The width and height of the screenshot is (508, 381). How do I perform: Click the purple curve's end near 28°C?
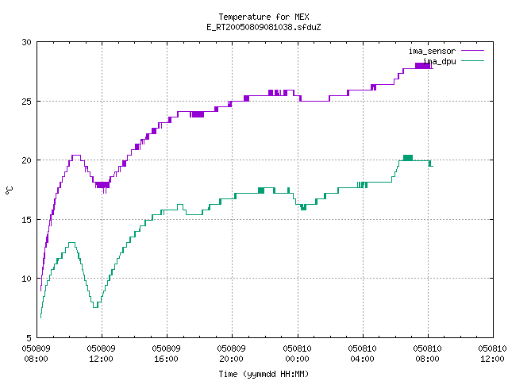[432, 67]
